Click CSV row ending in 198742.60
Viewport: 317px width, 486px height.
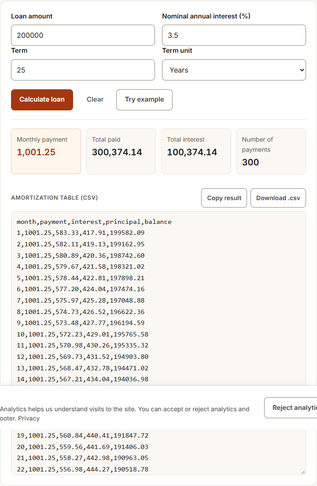tap(81, 256)
